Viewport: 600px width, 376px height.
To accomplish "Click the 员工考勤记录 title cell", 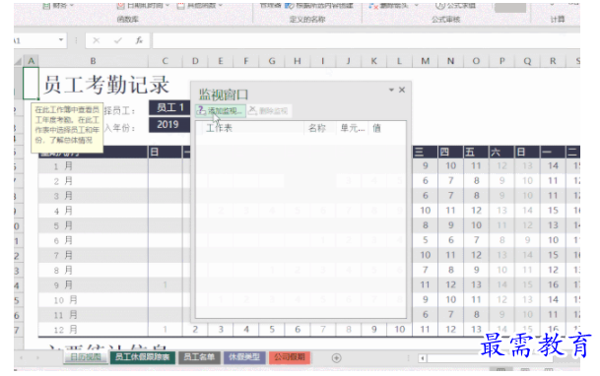I will (106, 85).
